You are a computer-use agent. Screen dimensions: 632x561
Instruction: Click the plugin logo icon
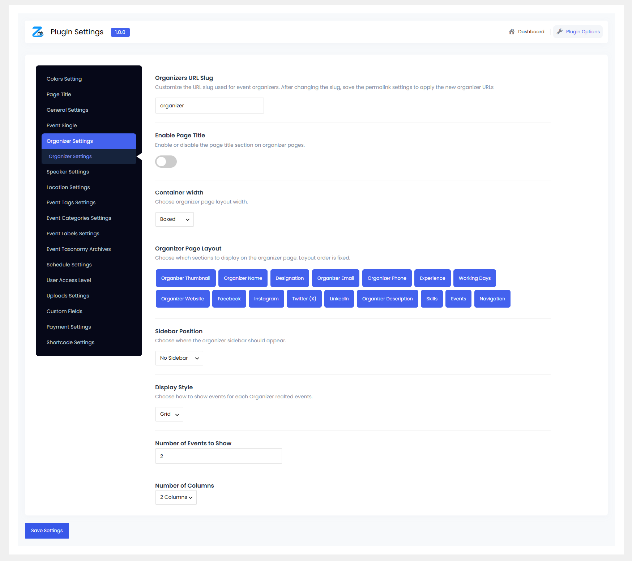point(38,32)
